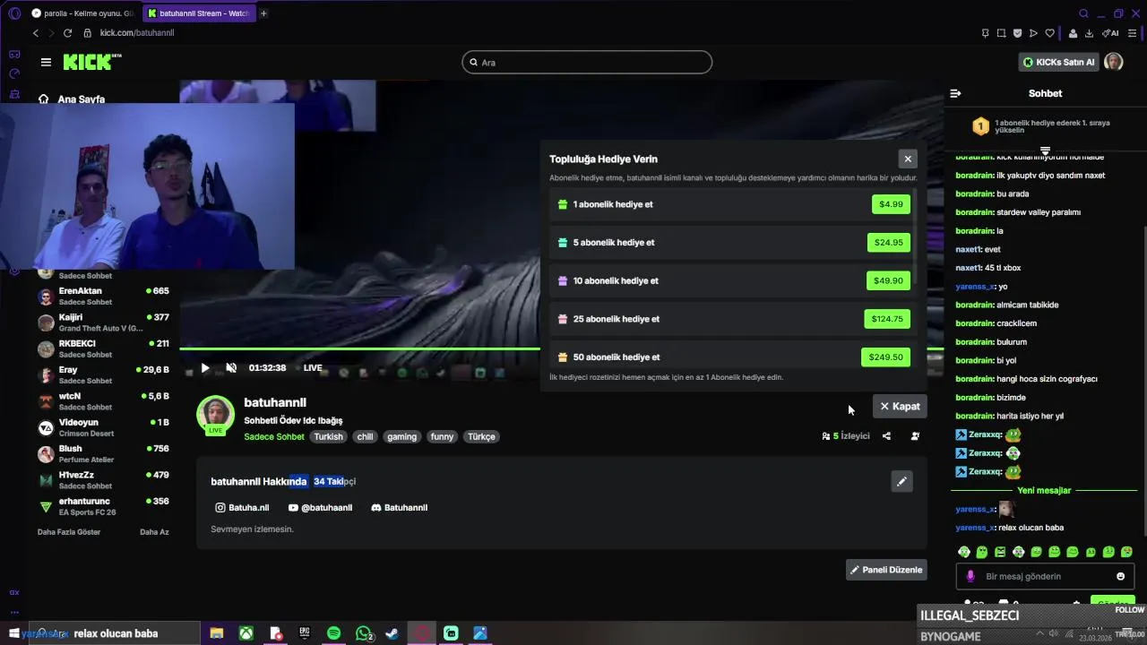
Task: Play the stream with the play icon
Action: 205,368
